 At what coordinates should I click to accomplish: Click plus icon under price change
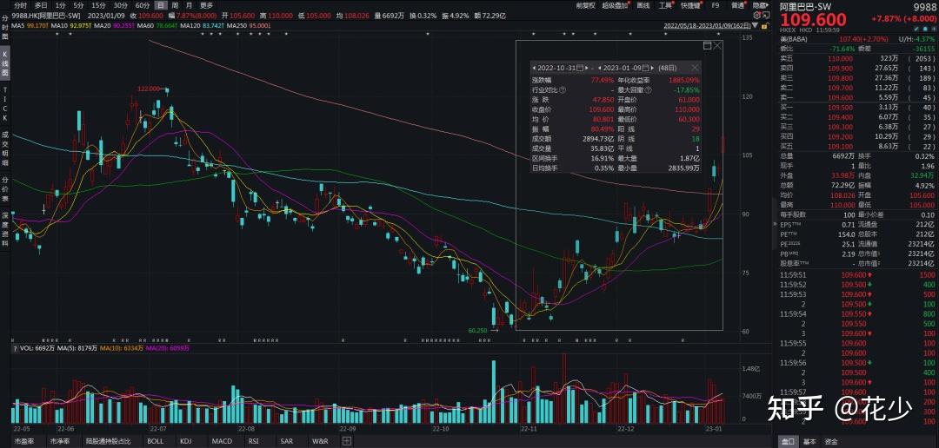click(x=934, y=30)
